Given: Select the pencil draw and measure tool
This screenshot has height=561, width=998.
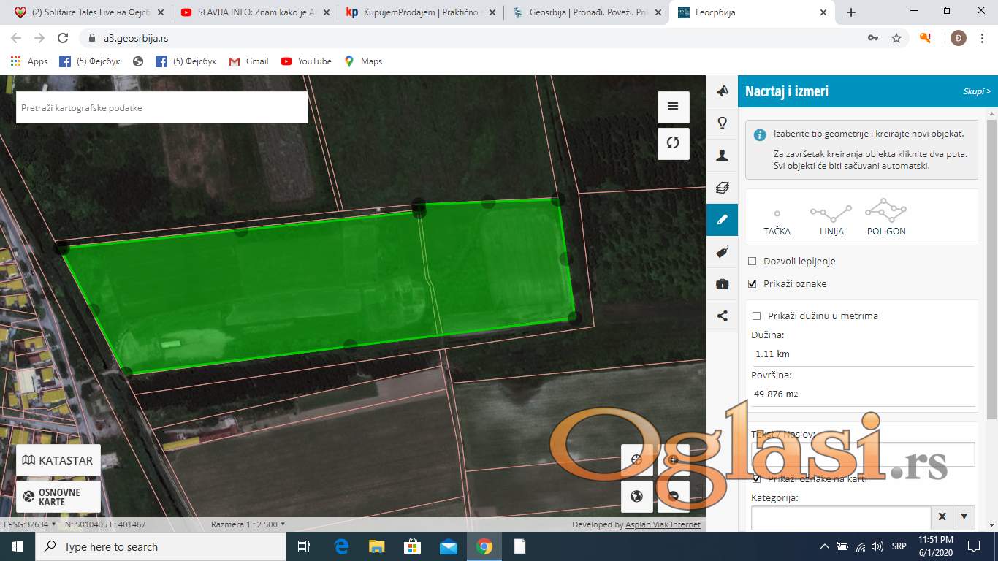Looking at the screenshot, I should click(722, 219).
